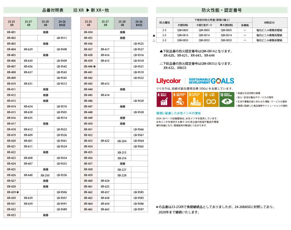Click QM-0833 under the 準不燃材料 column
291x230 pixels.
(x=226, y=40)
